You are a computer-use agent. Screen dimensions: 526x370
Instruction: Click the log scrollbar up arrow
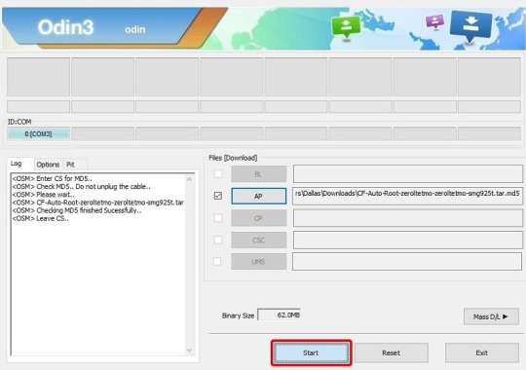tap(189, 179)
